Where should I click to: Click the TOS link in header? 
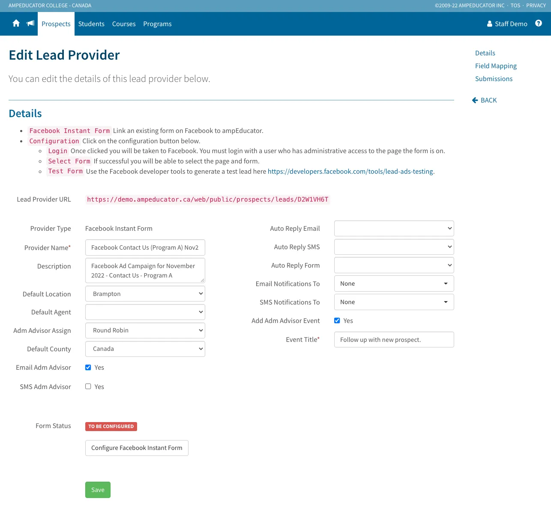(x=515, y=6)
